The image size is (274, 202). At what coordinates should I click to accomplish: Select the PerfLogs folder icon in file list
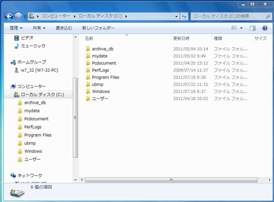[88, 70]
